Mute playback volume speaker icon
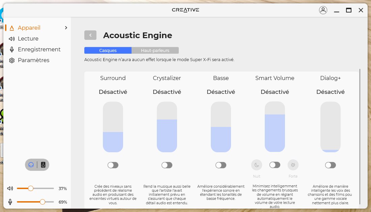The height and width of the screenshot is (212, 371). [10, 188]
